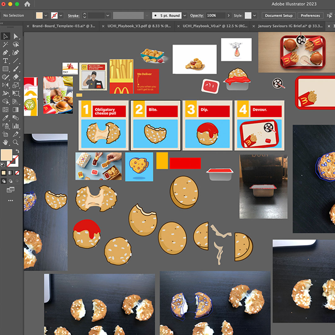Screen dimensions: 335x335
Task: Select the Eyedropper tool
Action: [x=6, y=118]
